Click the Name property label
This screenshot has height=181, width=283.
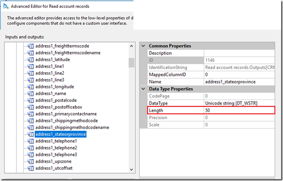coord(155,82)
